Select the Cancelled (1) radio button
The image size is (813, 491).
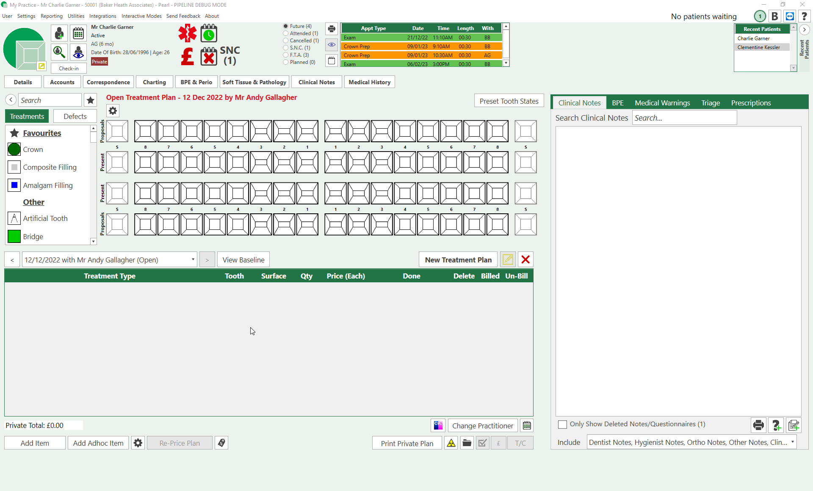click(x=286, y=41)
